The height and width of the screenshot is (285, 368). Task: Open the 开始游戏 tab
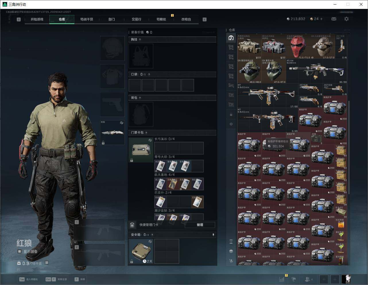pyautogui.click(x=37, y=19)
